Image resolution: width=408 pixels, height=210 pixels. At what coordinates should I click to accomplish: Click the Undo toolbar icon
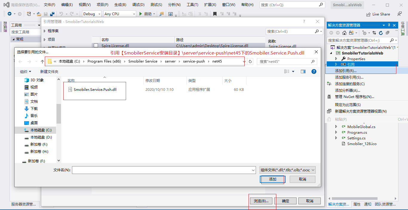pos(61,14)
